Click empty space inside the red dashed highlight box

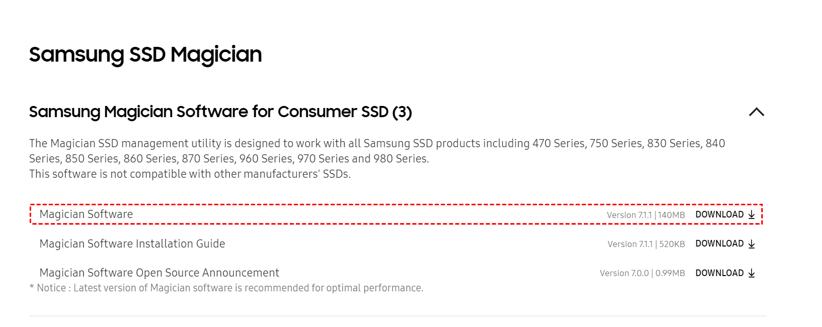357,214
